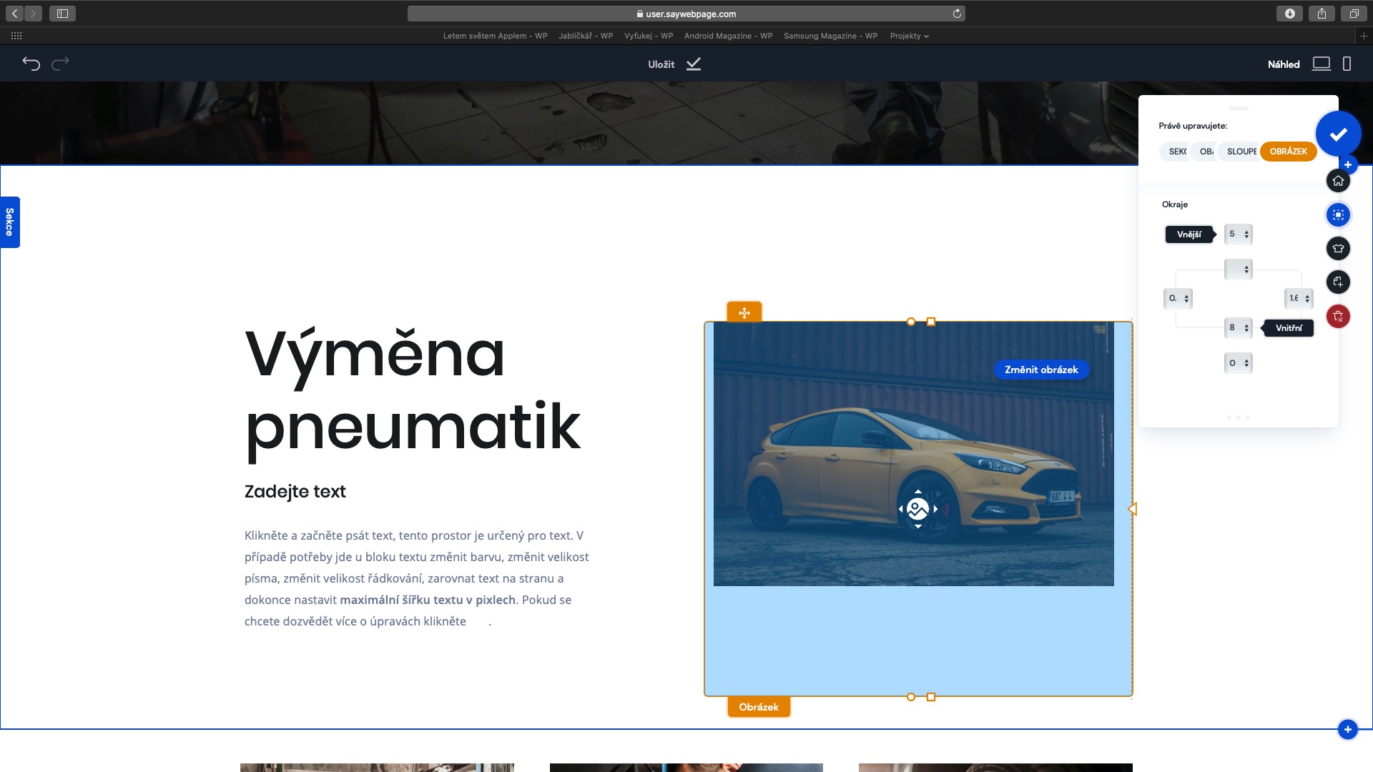Delete element with red trash icon
1373x772 pixels.
coord(1338,316)
